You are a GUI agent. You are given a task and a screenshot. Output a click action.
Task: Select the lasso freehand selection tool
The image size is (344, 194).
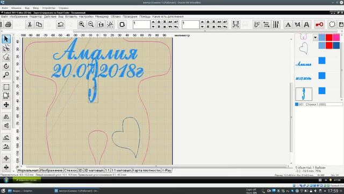pos(6,57)
